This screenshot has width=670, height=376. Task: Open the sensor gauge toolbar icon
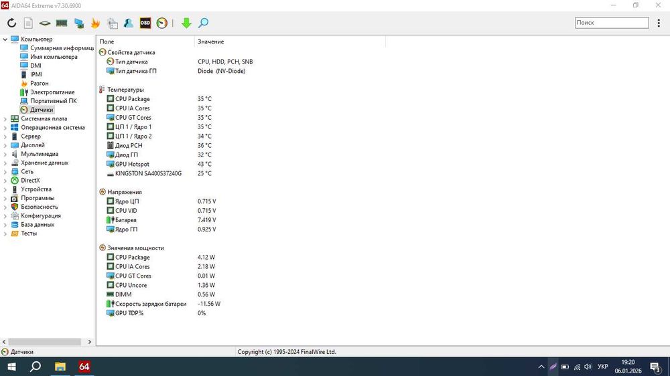(162, 23)
